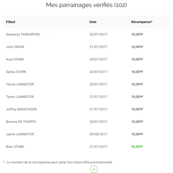The width and height of the screenshot is (173, 173).
Task: Click the Brienne DE THORTH name
Action: pyautogui.click(x=21, y=122)
